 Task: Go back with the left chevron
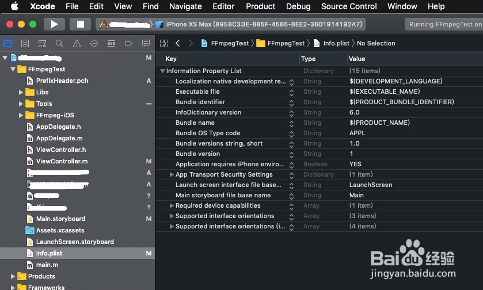tap(177, 44)
